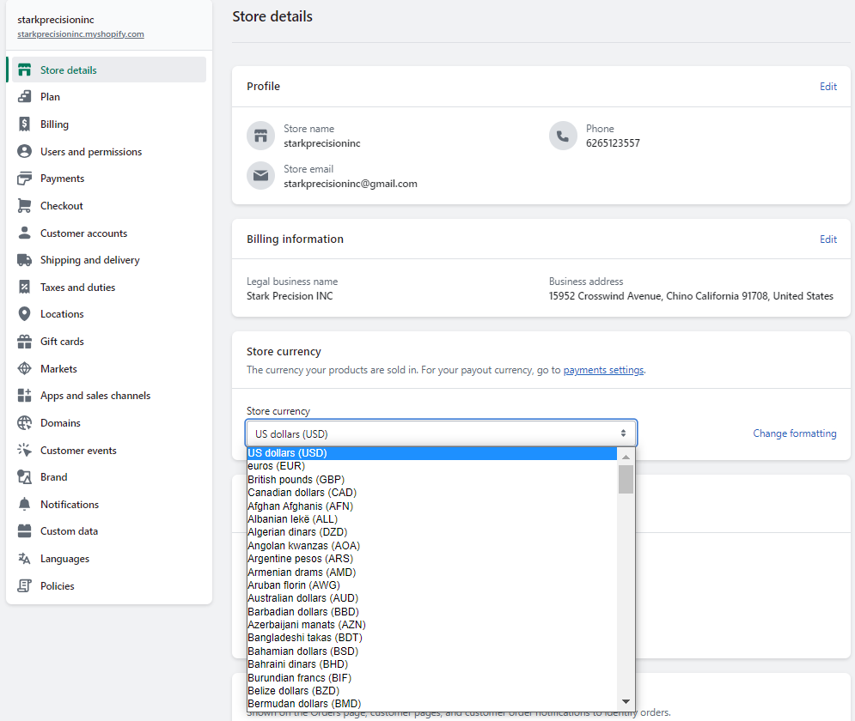
Task: Click the Brand icon in sidebar
Action: [x=25, y=477]
